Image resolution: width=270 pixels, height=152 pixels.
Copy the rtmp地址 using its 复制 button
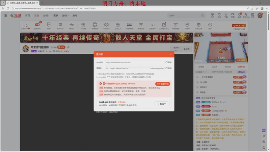point(168,62)
